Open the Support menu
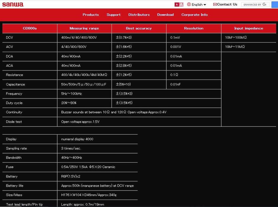 click(113, 15)
